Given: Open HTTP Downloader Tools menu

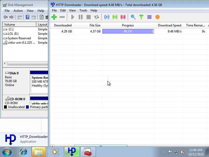Looking at the screenshot, I should [x=83, y=10].
